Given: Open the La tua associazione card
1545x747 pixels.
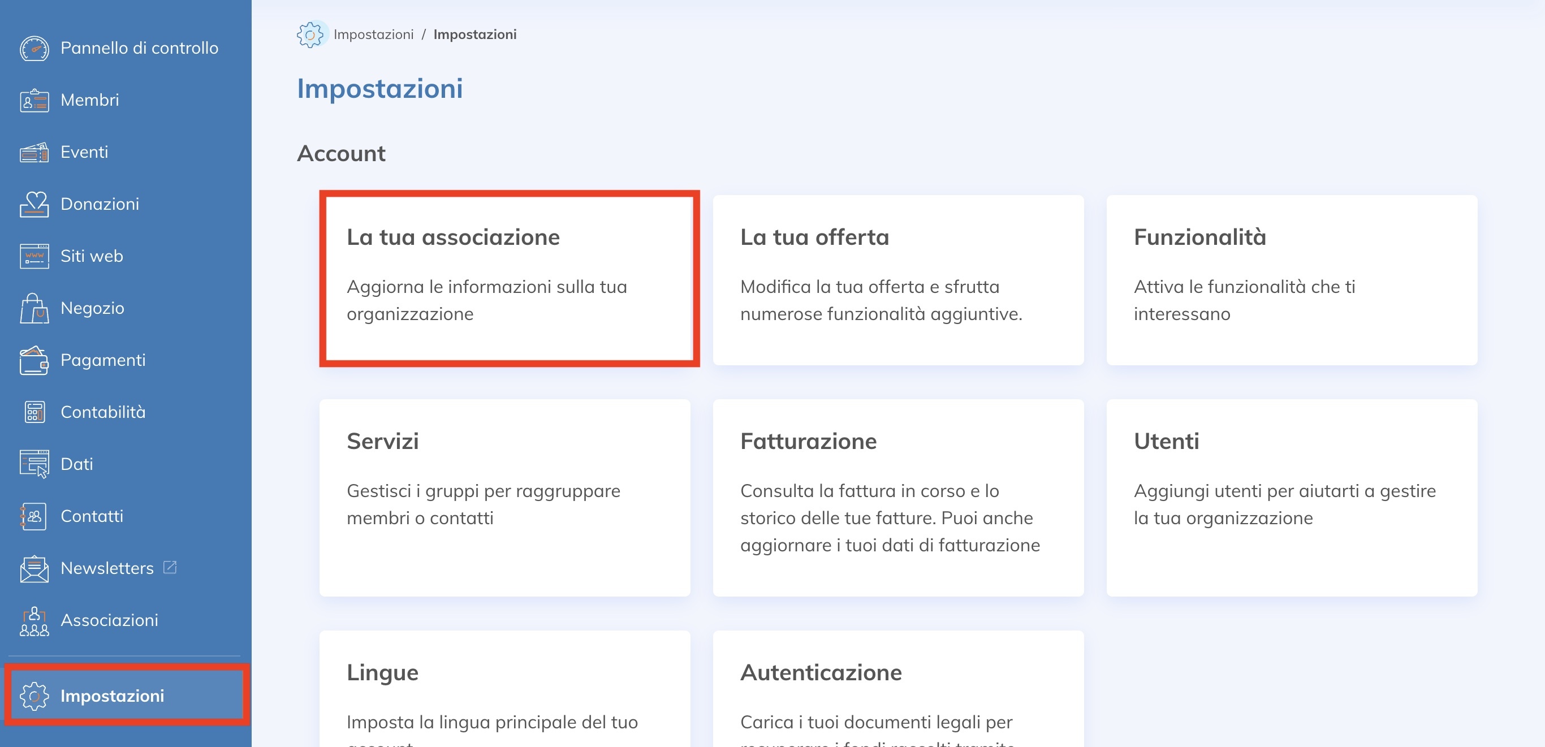Looking at the screenshot, I should [x=510, y=276].
